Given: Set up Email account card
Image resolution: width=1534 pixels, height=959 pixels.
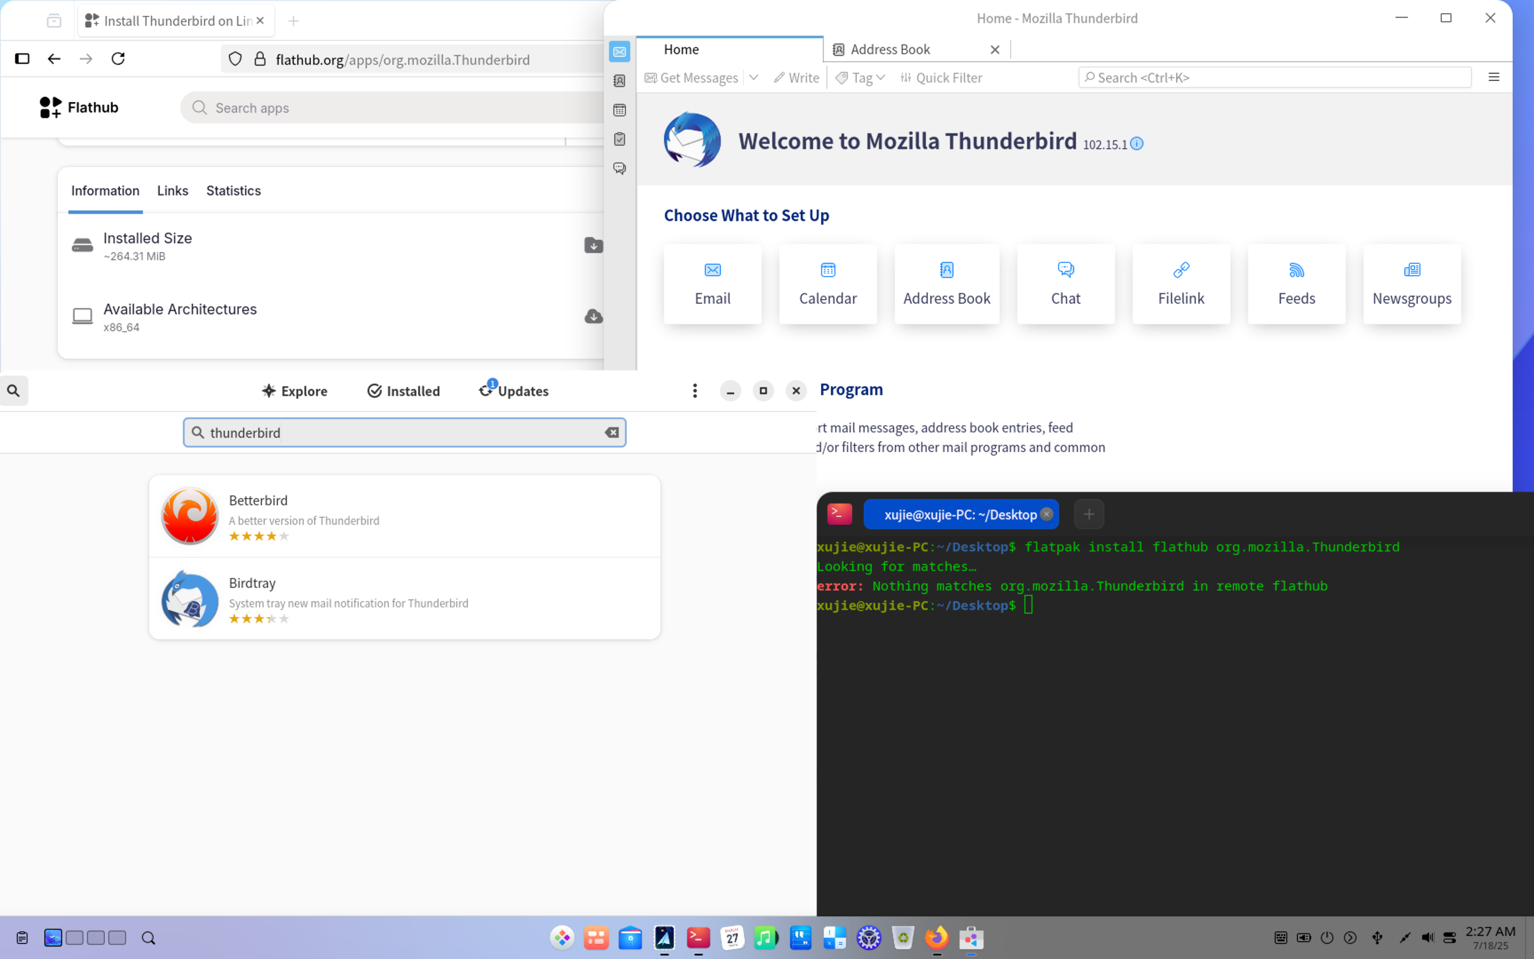Looking at the screenshot, I should (x=712, y=284).
